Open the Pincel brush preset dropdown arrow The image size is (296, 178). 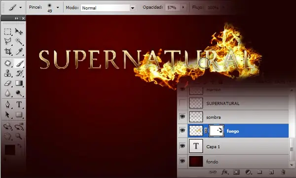tap(58, 8)
